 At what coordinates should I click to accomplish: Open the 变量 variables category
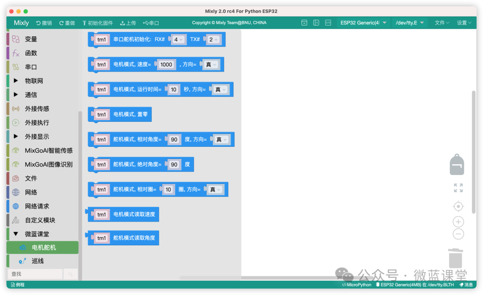coord(42,39)
